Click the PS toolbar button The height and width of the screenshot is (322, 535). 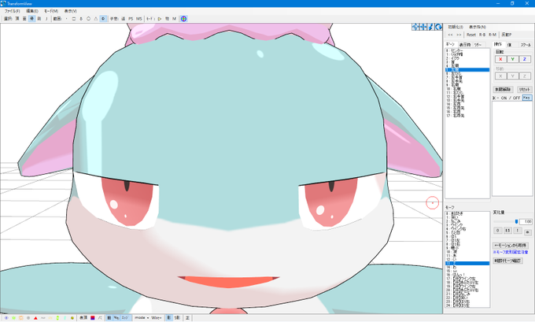click(x=131, y=19)
